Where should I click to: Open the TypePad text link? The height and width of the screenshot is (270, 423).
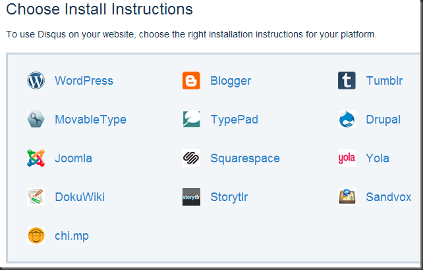pos(234,120)
